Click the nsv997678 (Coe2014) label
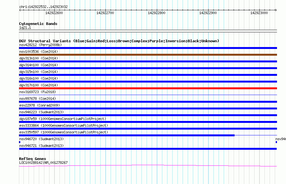The height and width of the screenshot is (184, 286). [x=38, y=99]
